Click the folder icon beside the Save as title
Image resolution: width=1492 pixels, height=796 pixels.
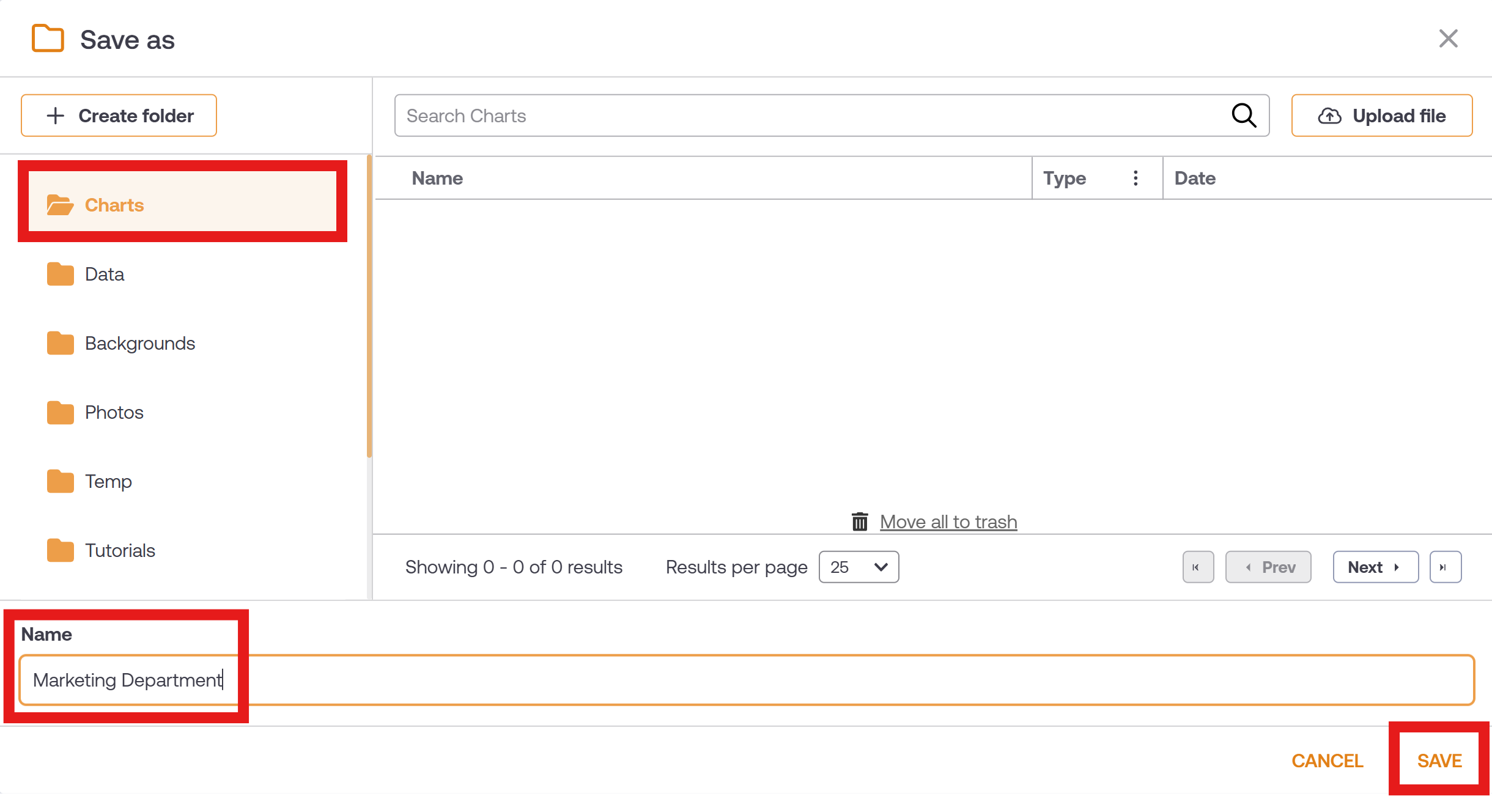[48, 39]
